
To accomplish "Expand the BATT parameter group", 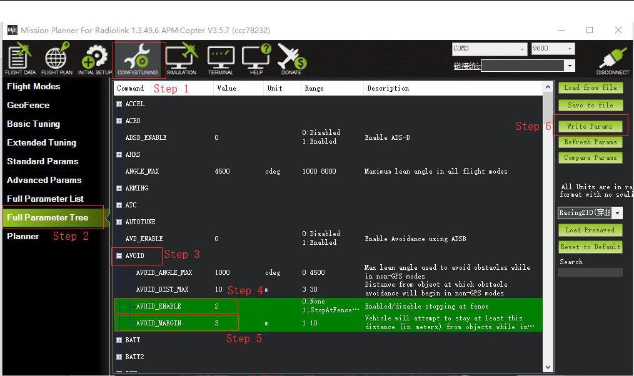I will pos(119,340).
